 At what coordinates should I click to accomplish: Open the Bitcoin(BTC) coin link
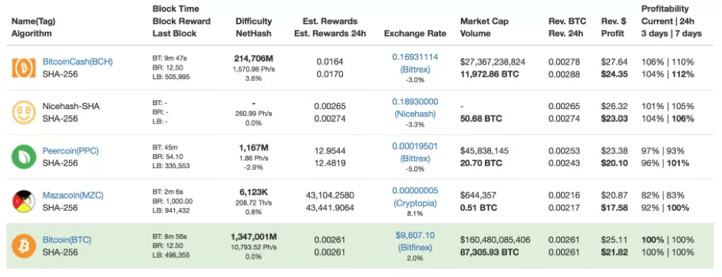pyautogui.click(x=67, y=239)
